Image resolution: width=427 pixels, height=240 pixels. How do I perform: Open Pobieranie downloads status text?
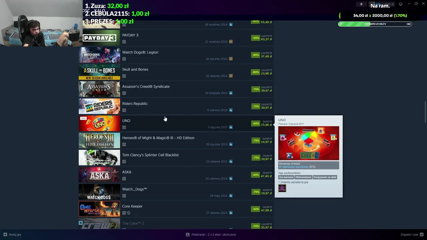[x=214, y=235]
